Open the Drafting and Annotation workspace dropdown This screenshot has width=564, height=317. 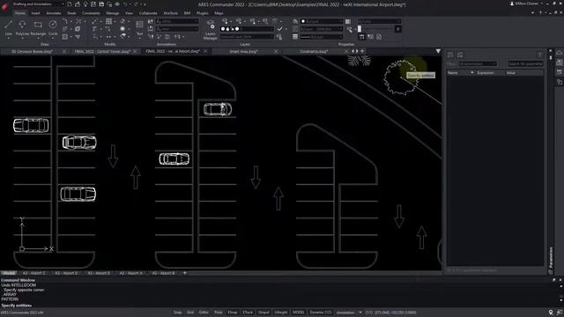click(x=38, y=4)
